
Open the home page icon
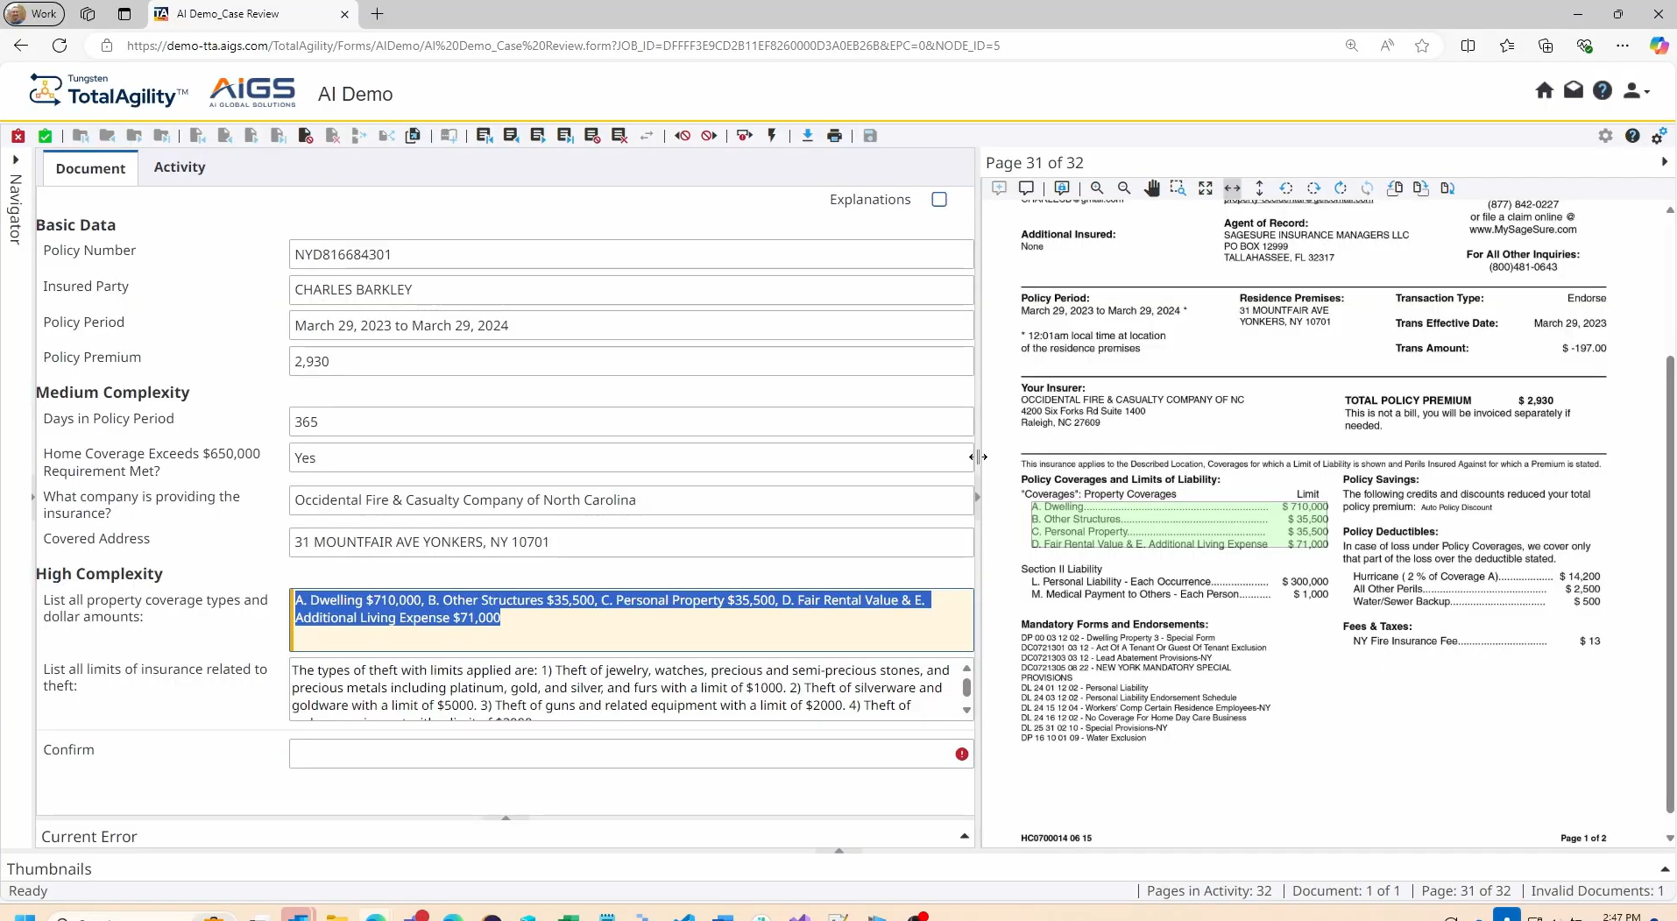[x=1544, y=90]
